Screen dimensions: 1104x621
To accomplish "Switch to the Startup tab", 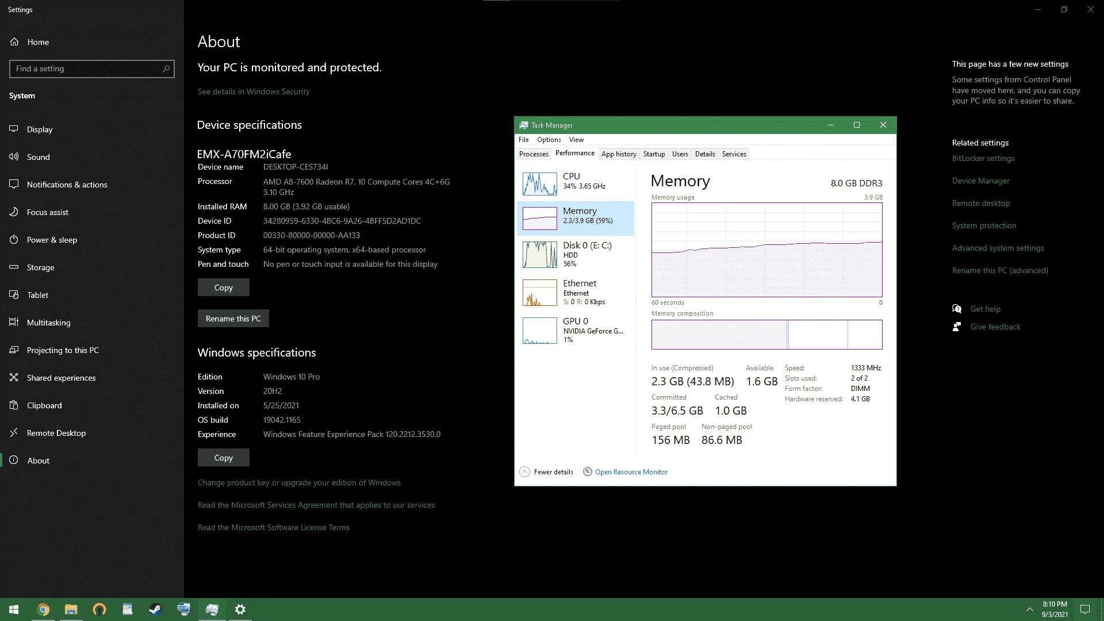I will point(654,154).
